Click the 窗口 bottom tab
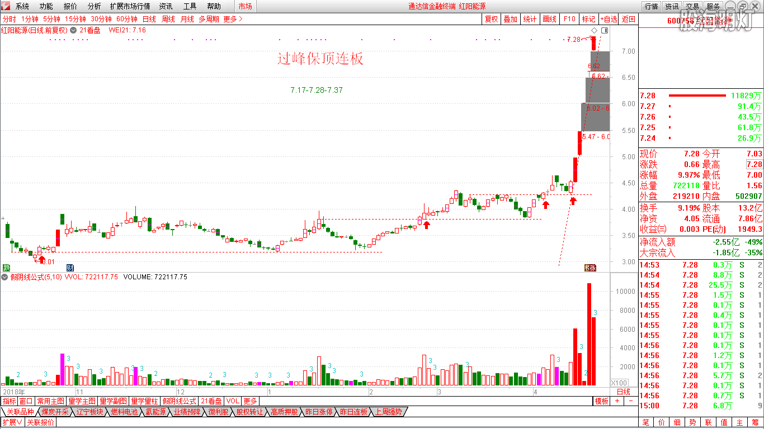This screenshot has height=429, width=764. pyautogui.click(x=26, y=401)
